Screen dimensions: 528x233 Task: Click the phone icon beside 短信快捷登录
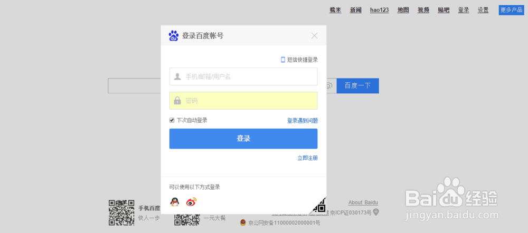[x=283, y=60]
